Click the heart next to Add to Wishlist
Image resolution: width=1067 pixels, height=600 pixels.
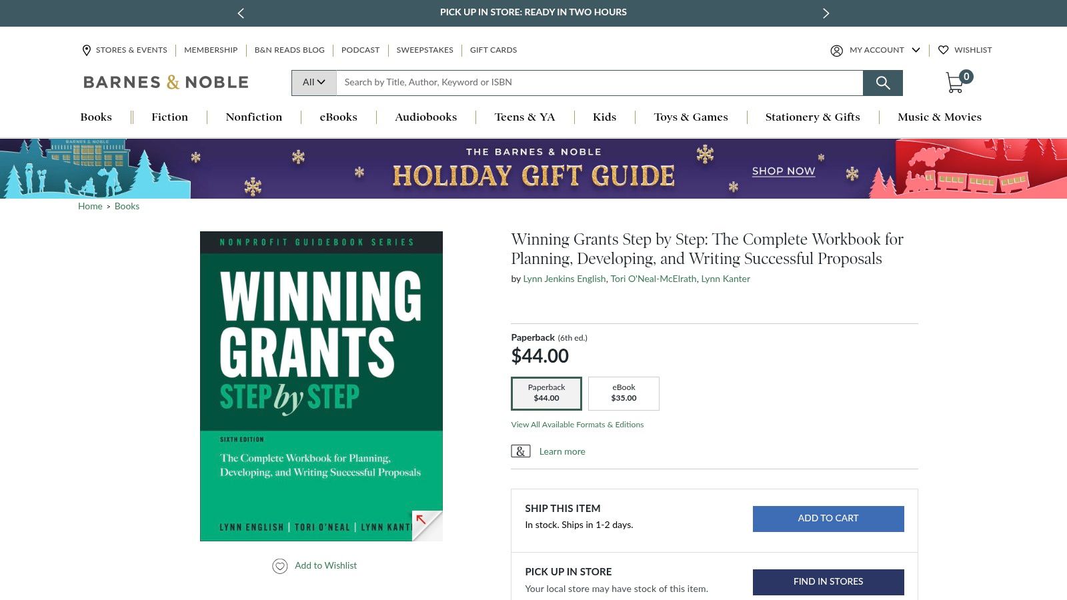pyautogui.click(x=280, y=565)
